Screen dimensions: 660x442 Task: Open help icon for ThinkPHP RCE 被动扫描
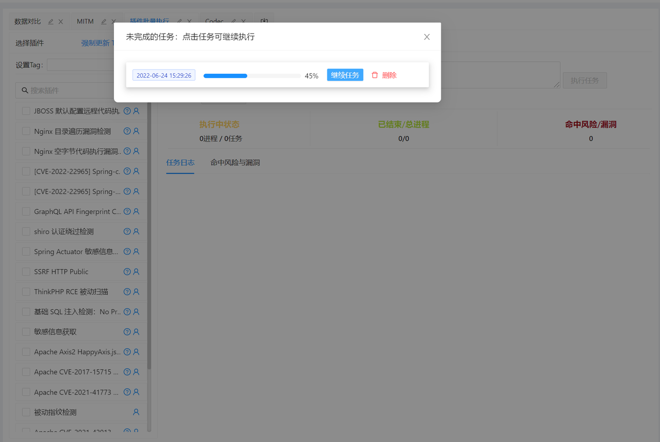click(127, 292)
